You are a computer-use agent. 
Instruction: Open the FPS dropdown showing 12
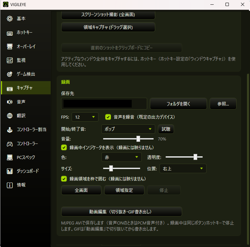(x=85, y=117)
